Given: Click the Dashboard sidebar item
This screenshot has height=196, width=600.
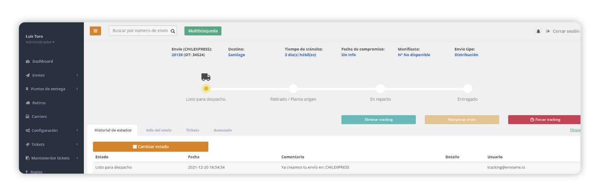Looking at the screenshot, I should [43, 61].
